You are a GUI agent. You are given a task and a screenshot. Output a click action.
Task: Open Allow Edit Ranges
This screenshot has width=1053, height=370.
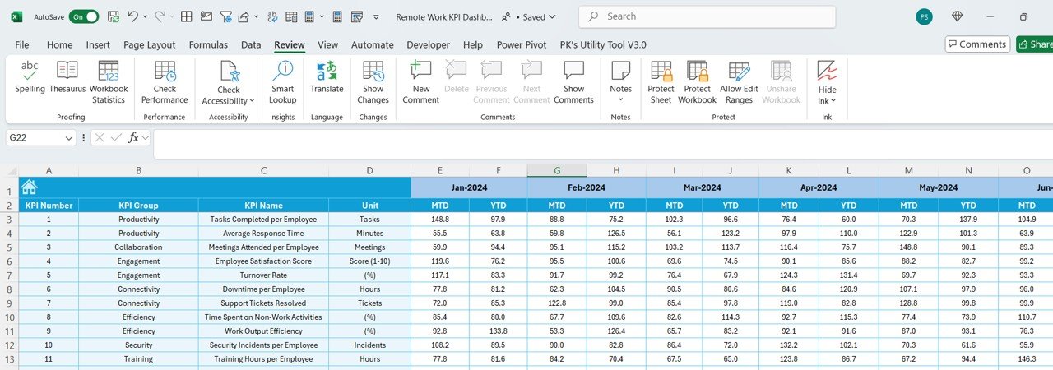pos(739,82)
